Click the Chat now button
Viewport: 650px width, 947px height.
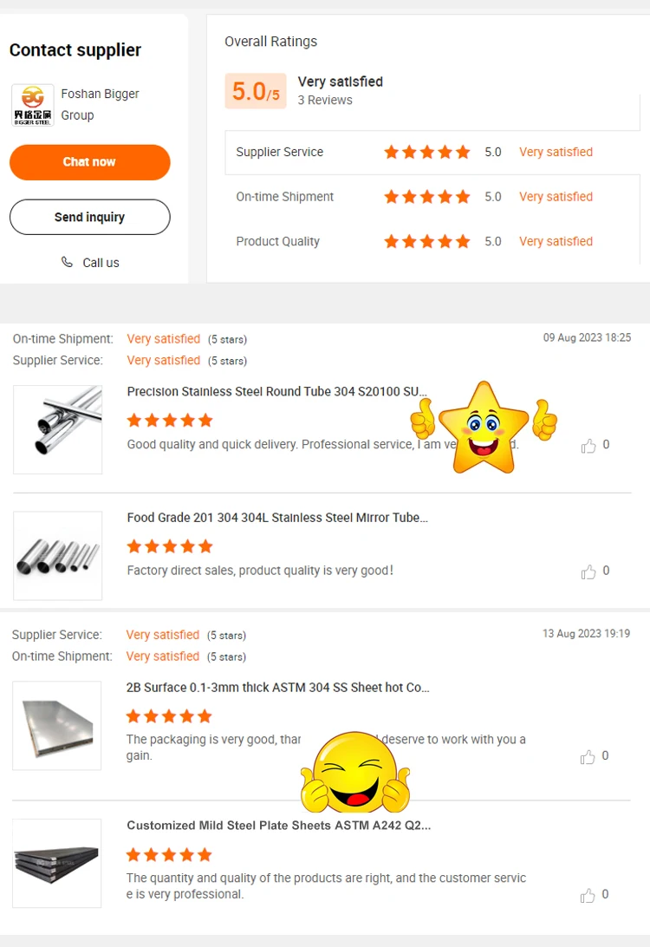(90, 162)
